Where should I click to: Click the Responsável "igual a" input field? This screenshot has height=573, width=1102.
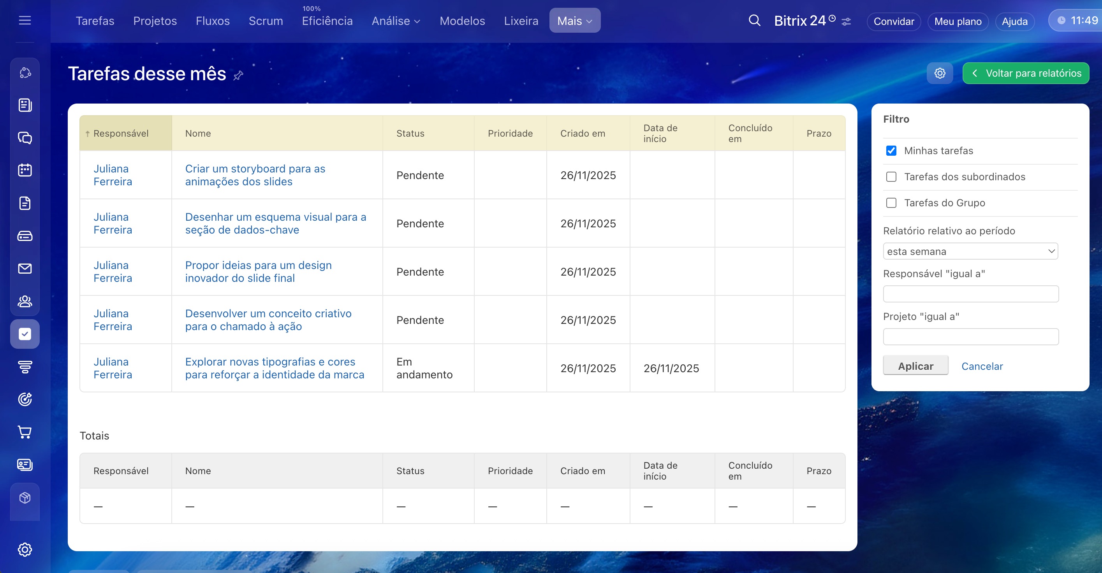point(970,294)
